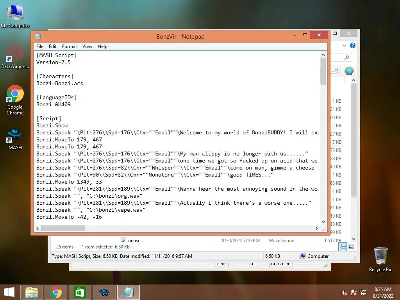Viewport: 400px width, 300px height.
Task: Click the muted volume tray icon
Action: [x=344, y=293]
